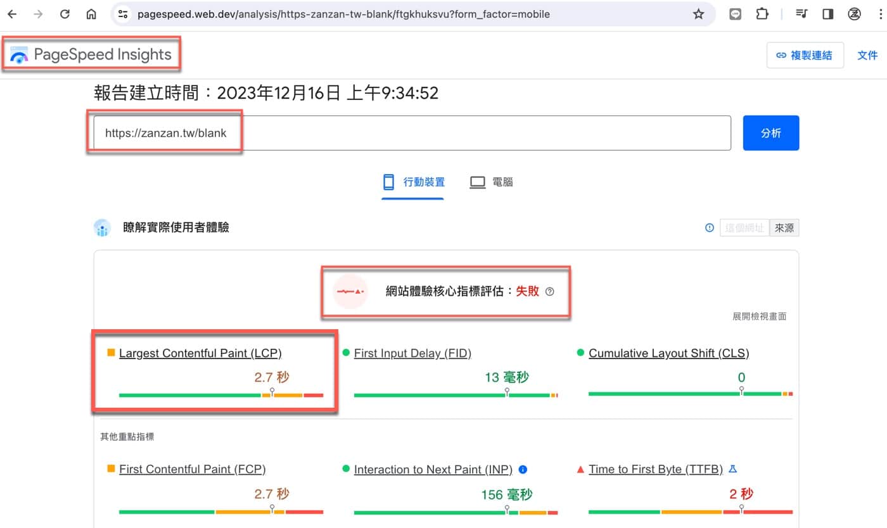The height and width of the screenshot is (528, 887).
Task: Expand view via 展開檢視畫面
Action: coord(759,317)
